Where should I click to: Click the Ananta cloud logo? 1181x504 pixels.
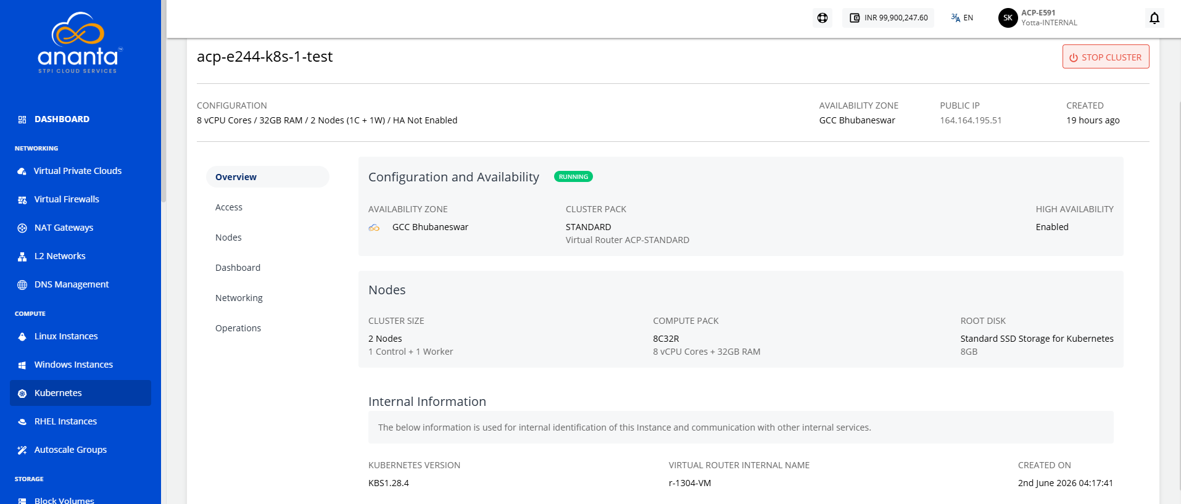pos(80,43)
